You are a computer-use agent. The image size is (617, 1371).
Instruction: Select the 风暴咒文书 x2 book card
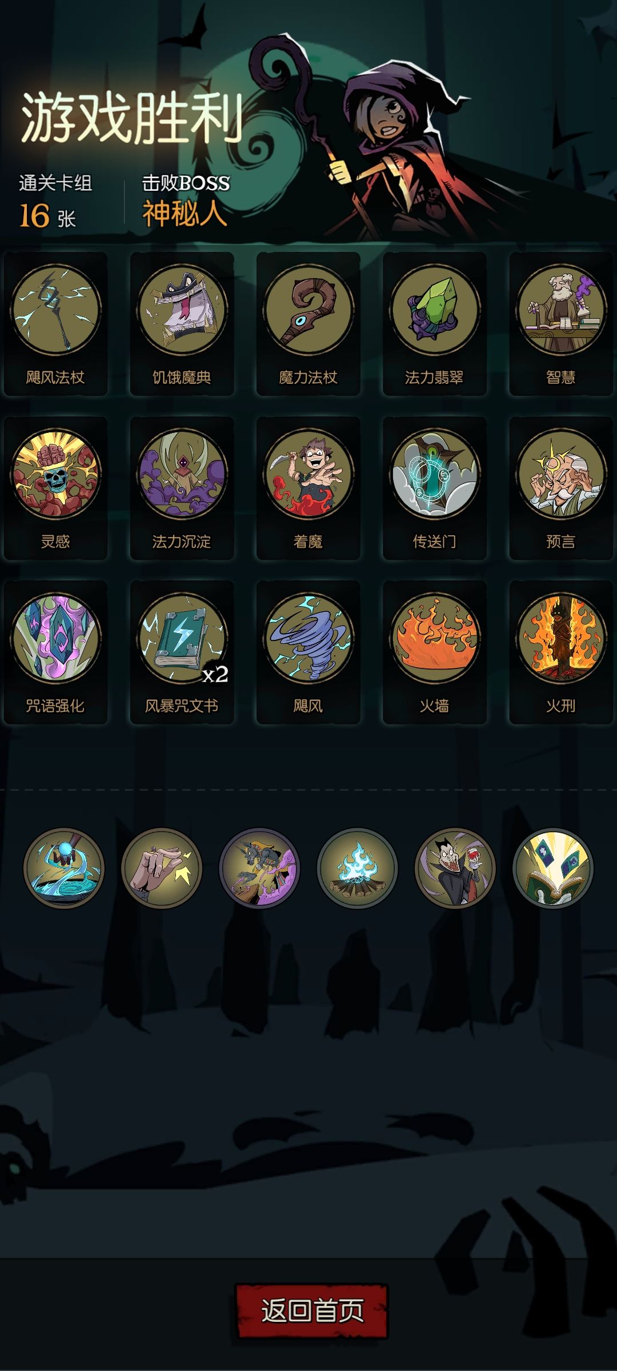182,652
